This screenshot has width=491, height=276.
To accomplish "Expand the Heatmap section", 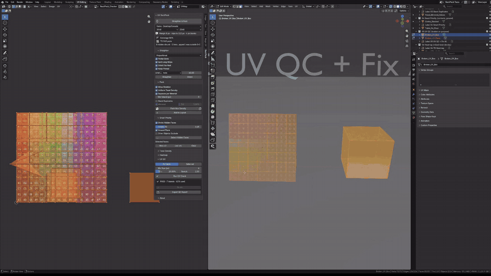I will pos(164,155).
